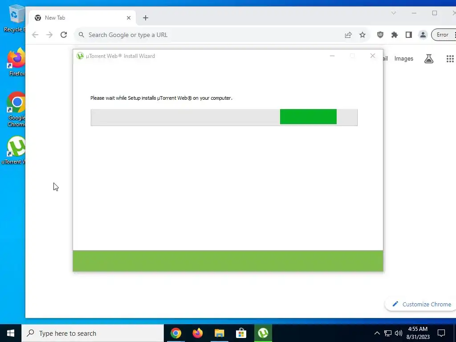This screenshot has width=456, height=342.
Task: Open the Google apps grid
Action: click(450, 59)
